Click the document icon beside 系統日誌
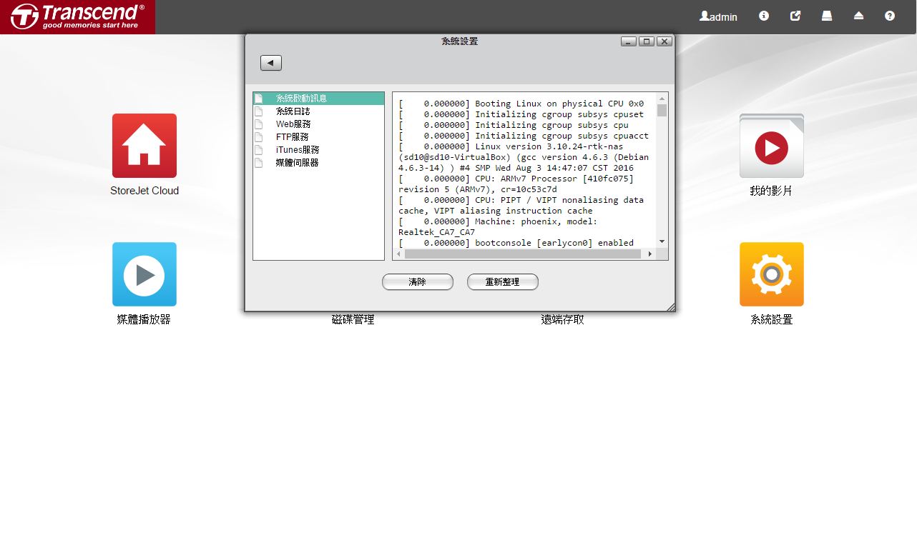 (x=259, y=111)
